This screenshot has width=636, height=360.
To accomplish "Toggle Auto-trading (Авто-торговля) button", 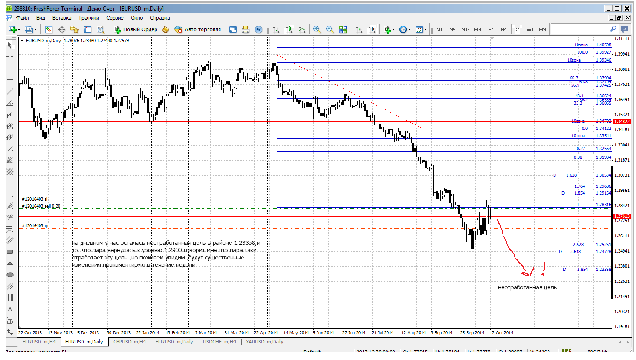I will click(x=197, y=29).
